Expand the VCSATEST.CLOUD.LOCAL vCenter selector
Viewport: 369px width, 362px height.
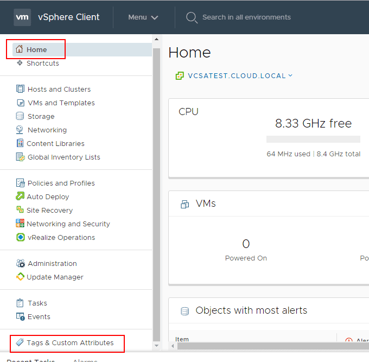tap(234, 76)
